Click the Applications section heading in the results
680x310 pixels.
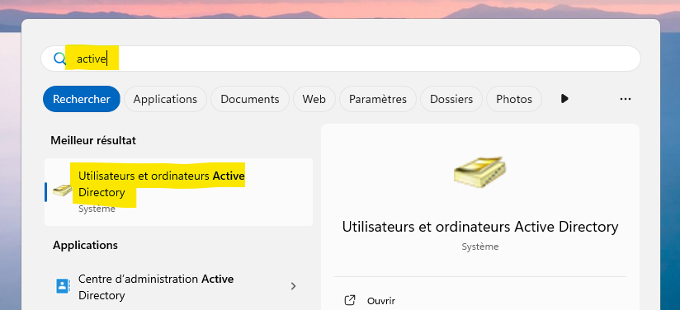click(86, 245)
